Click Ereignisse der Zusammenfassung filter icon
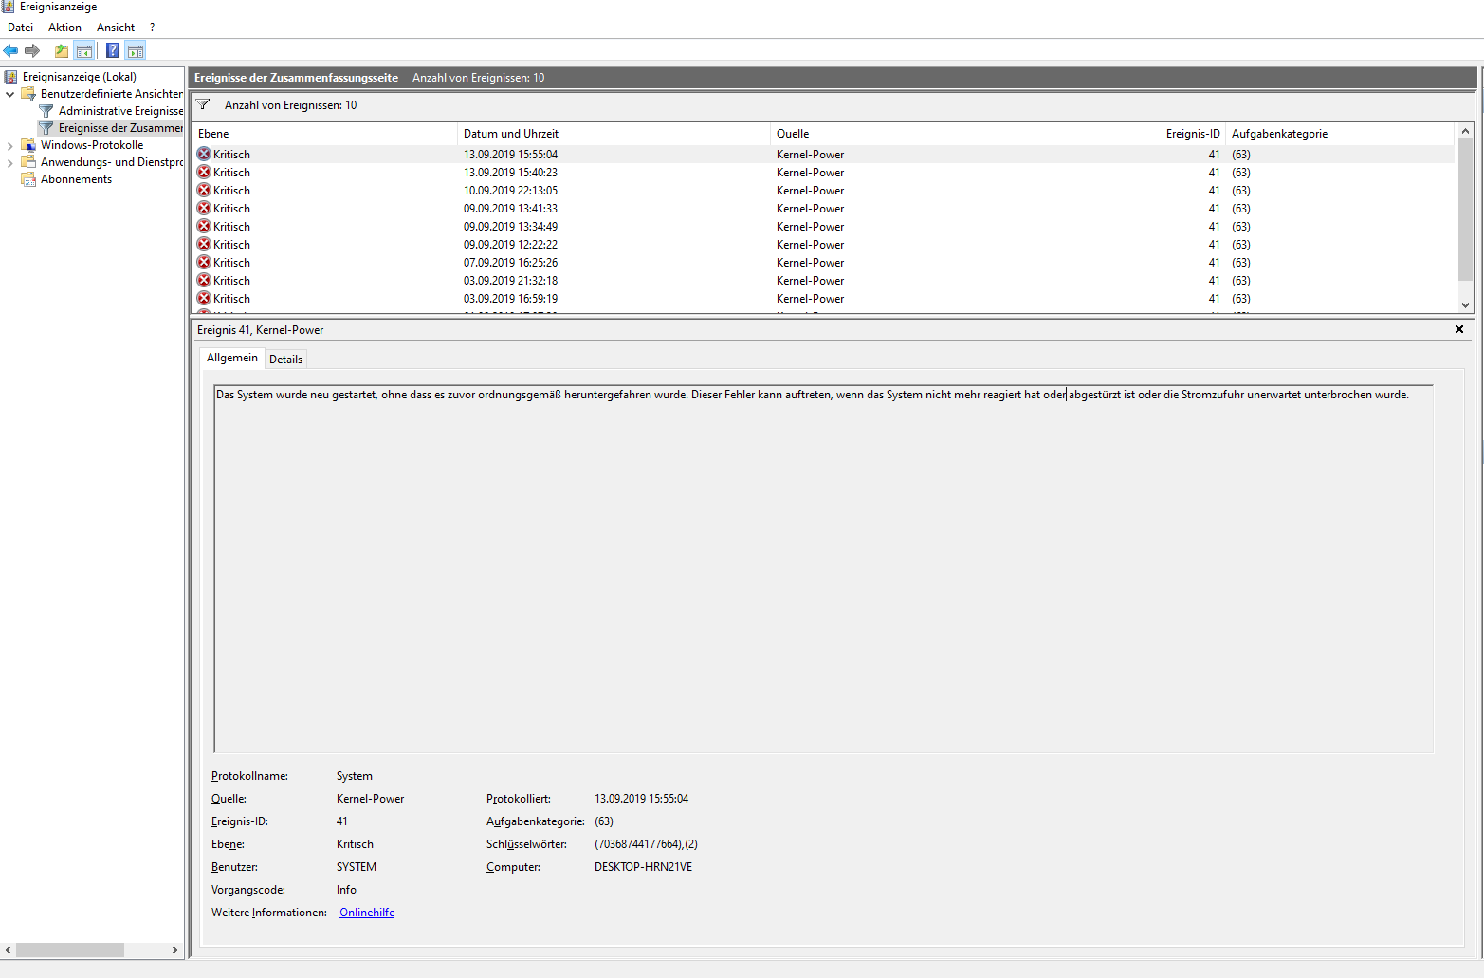This screenshot has height=978, width=1484. tap(46, 128)
